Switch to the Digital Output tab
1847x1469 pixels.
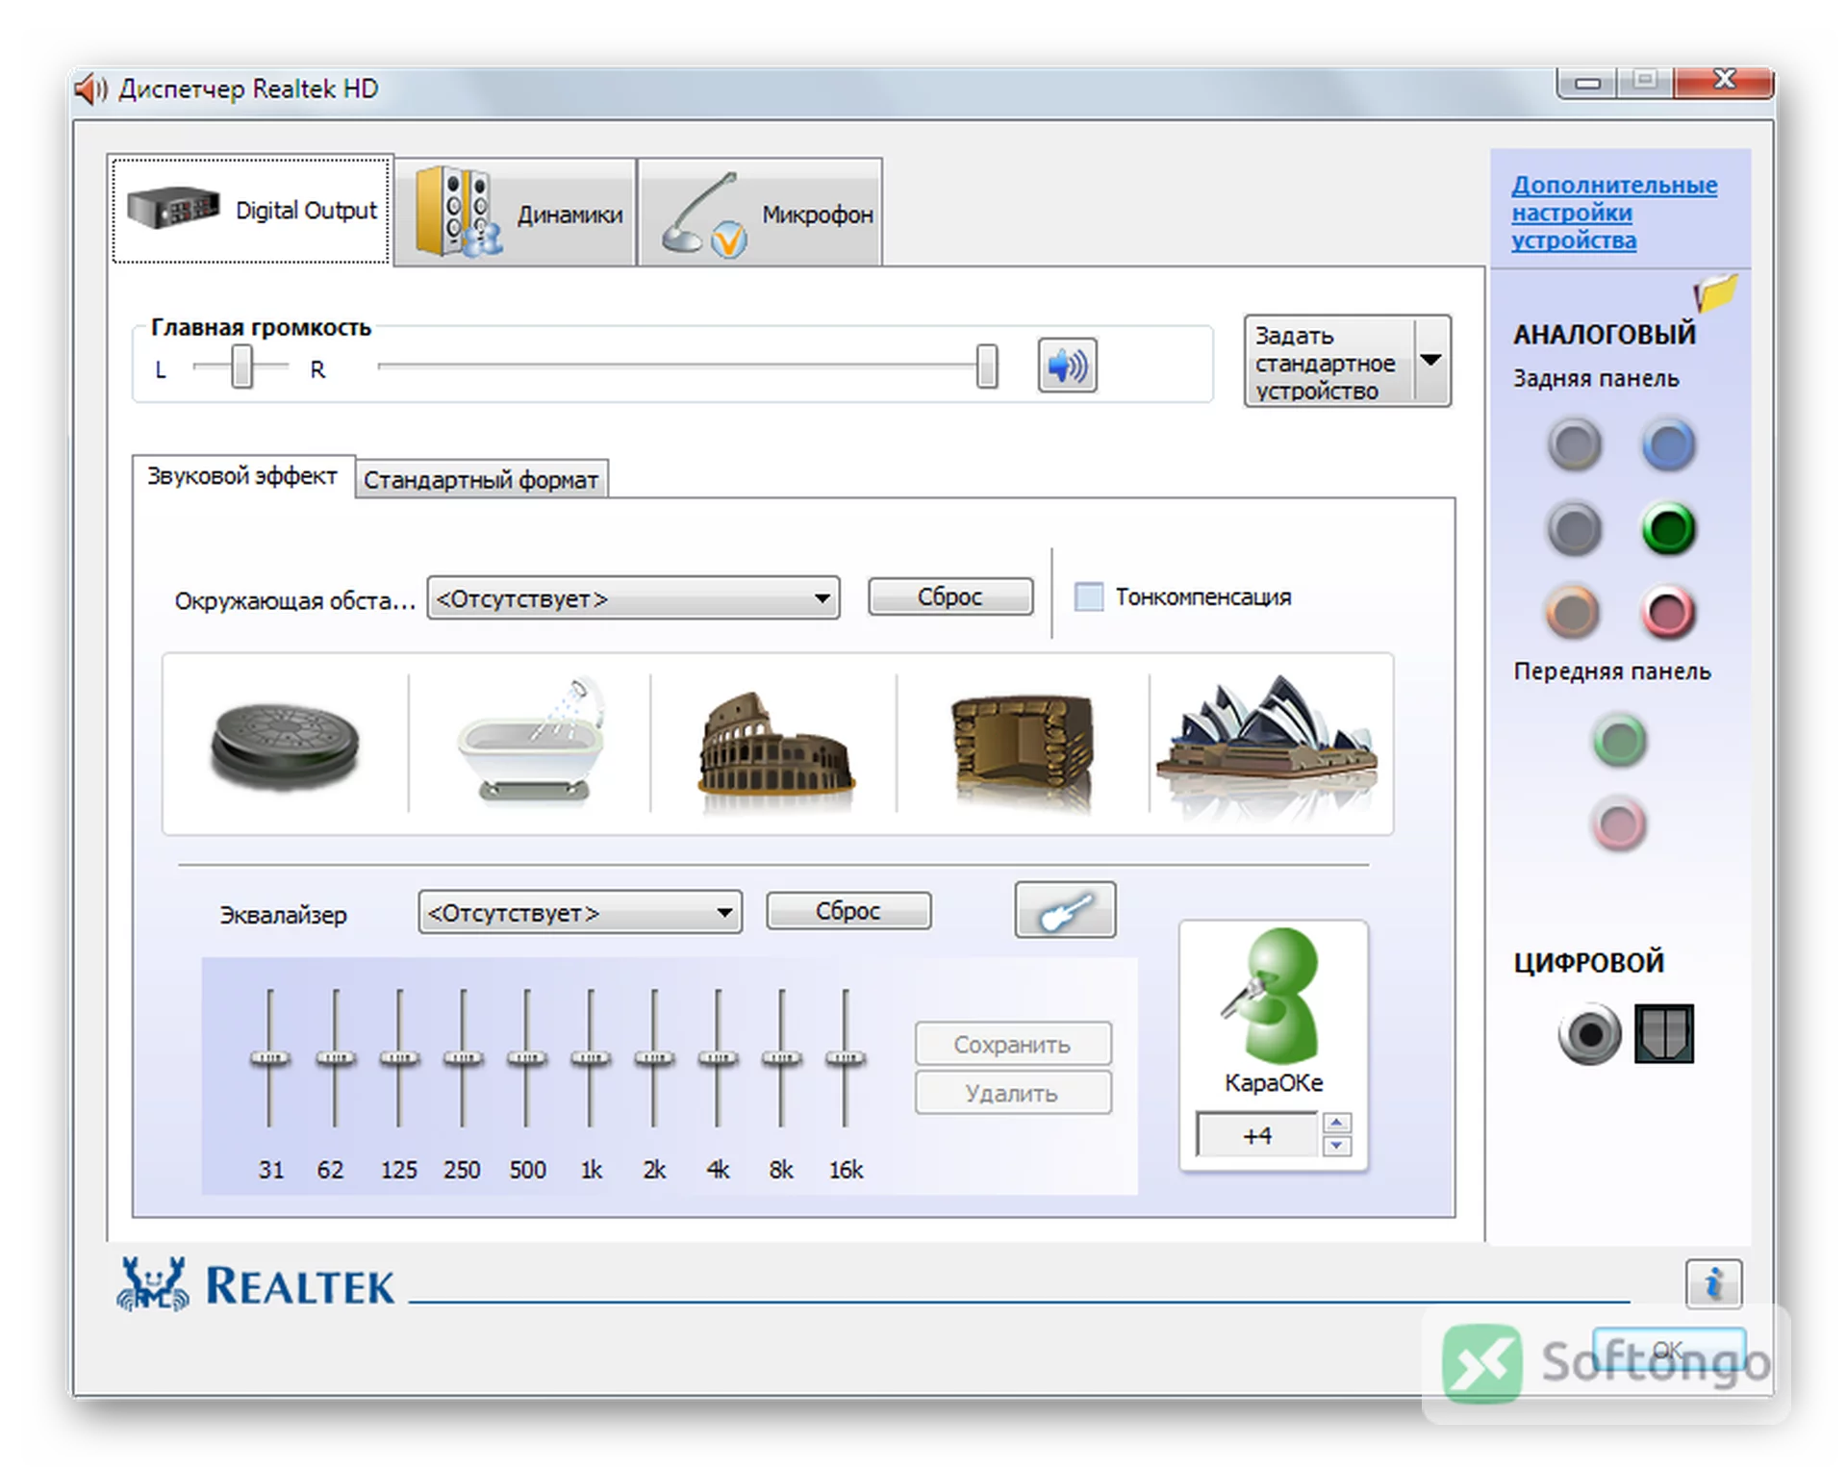pyautogui.click(x=252, y=210)
